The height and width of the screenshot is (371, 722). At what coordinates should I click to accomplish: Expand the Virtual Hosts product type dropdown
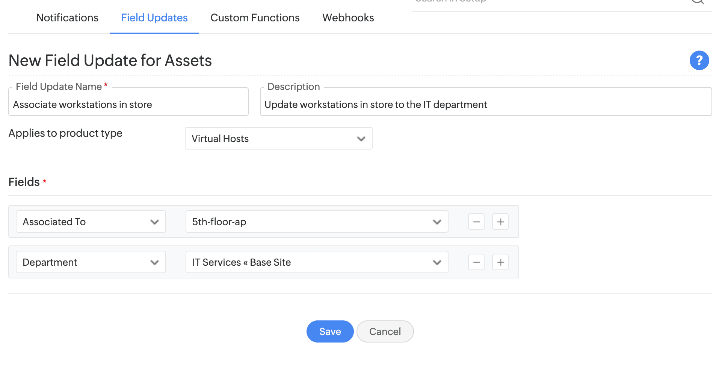pos(278,139)
